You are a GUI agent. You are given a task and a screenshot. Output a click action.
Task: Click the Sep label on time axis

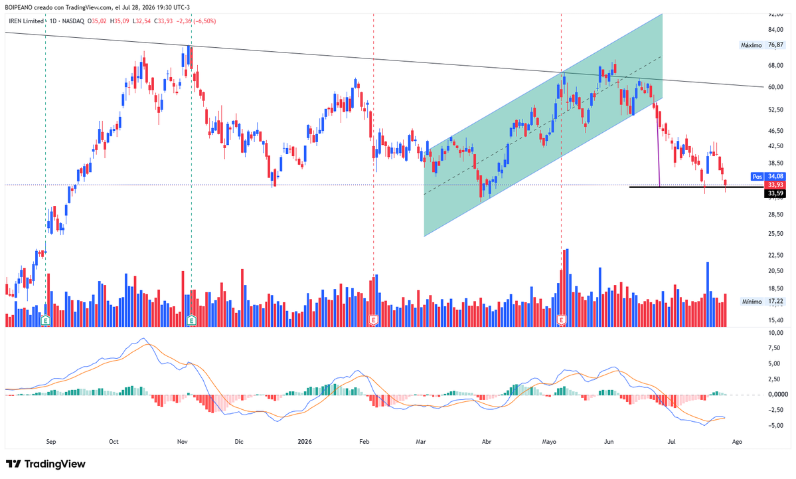point(50,442)
